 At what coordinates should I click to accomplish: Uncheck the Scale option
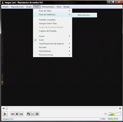[53, 40]
